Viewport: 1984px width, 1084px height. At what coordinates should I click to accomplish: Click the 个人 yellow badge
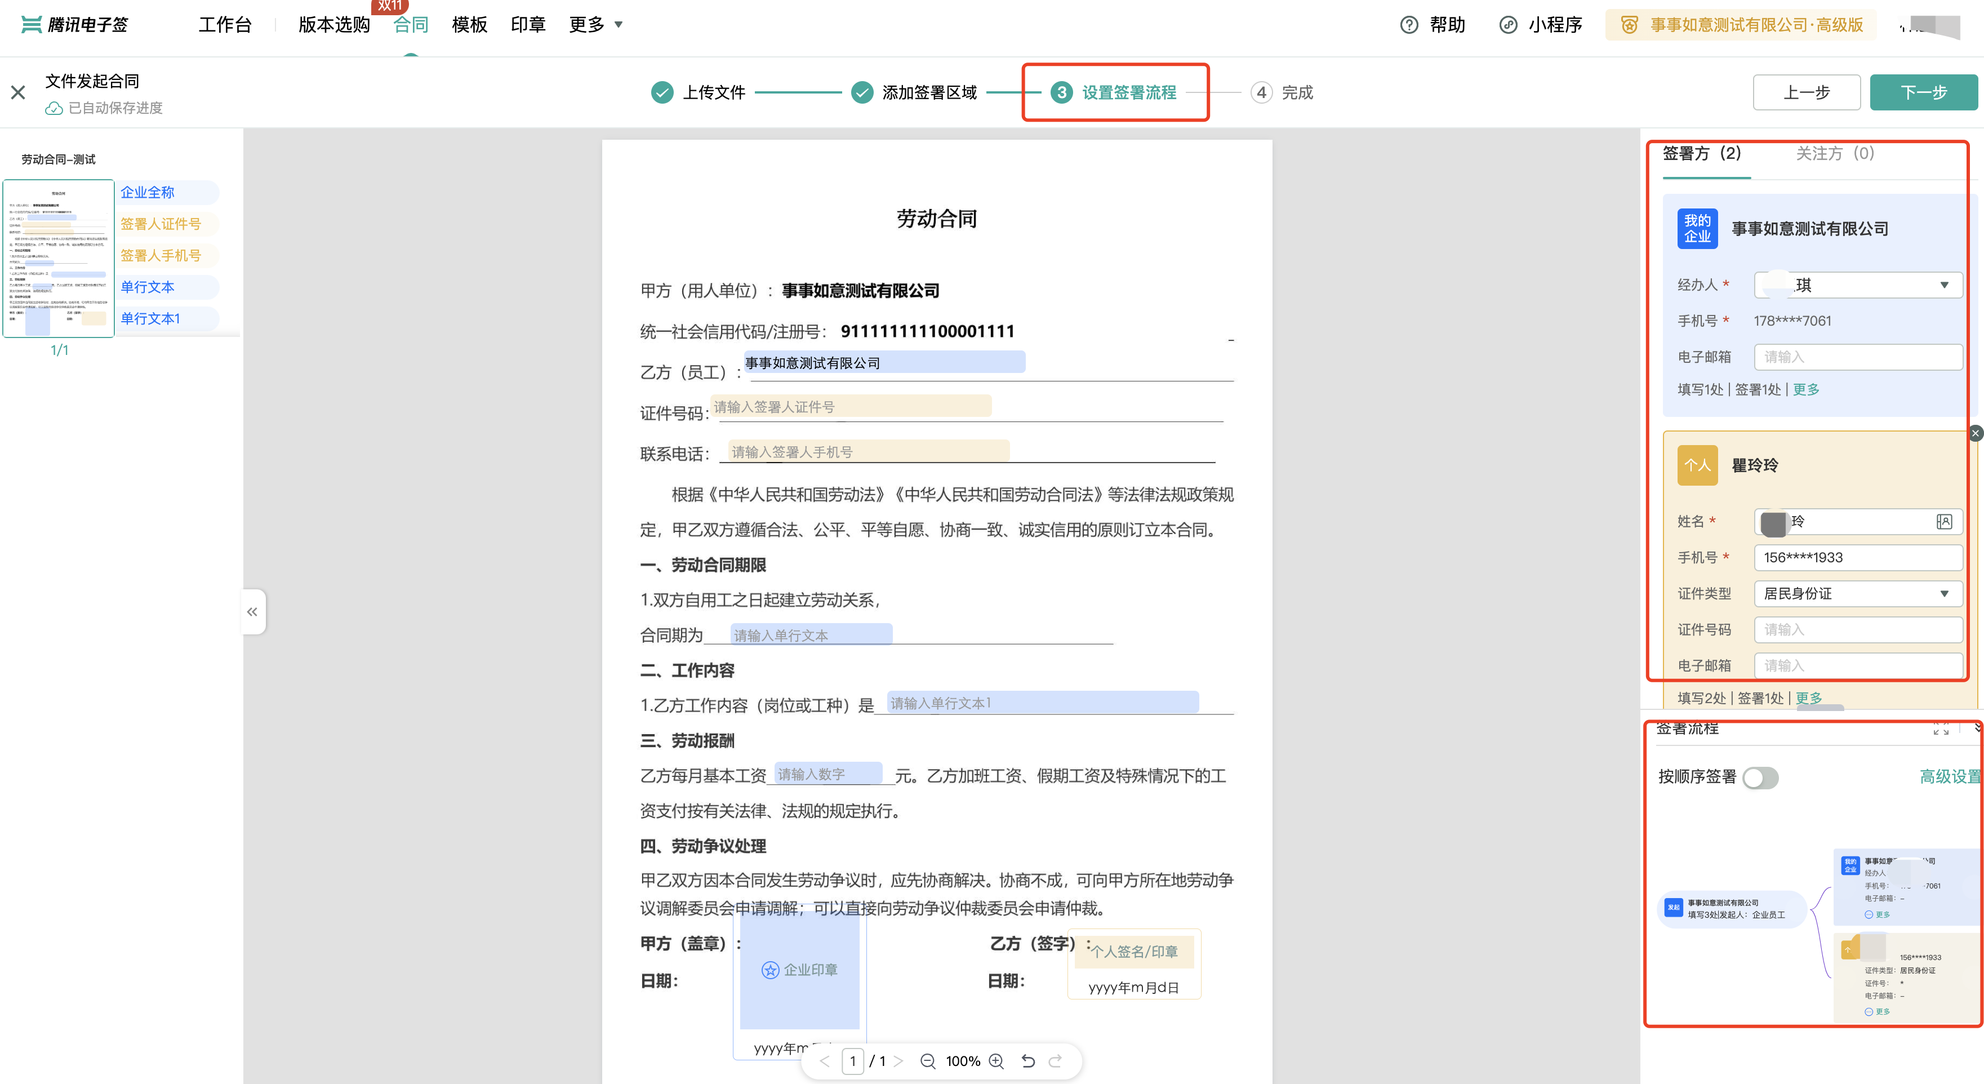(x=1697, y=465)
